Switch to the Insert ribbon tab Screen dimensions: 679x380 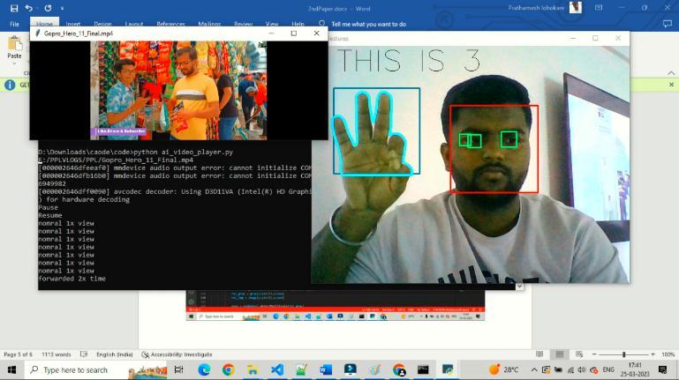pyautogui.click(x=72, y=24)
